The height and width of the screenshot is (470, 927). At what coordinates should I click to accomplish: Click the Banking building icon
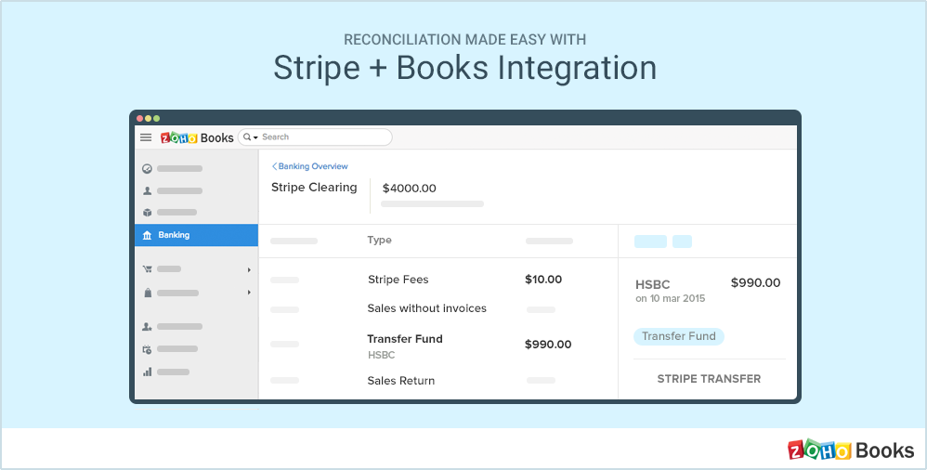[x=147, y=236]
